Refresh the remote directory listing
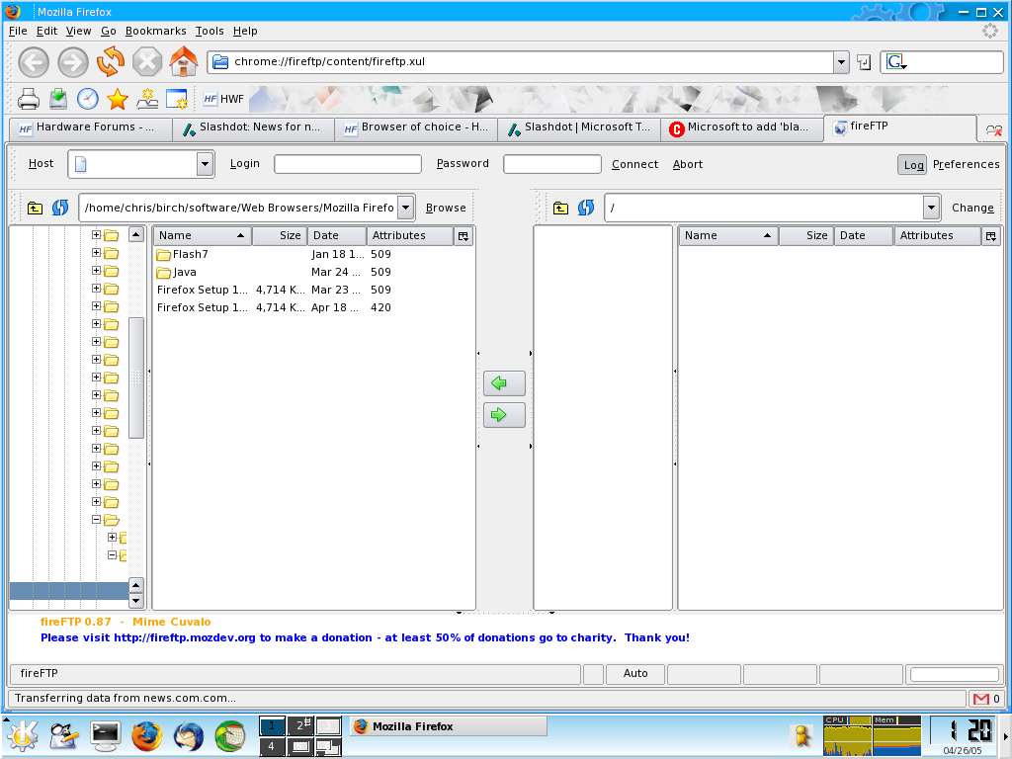This screenshot has height=759, width=1012. coord(586,208)
